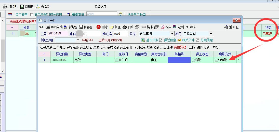Add a new employee with 新增A
This screenshot has height=132, width=279.
(70, 27)
